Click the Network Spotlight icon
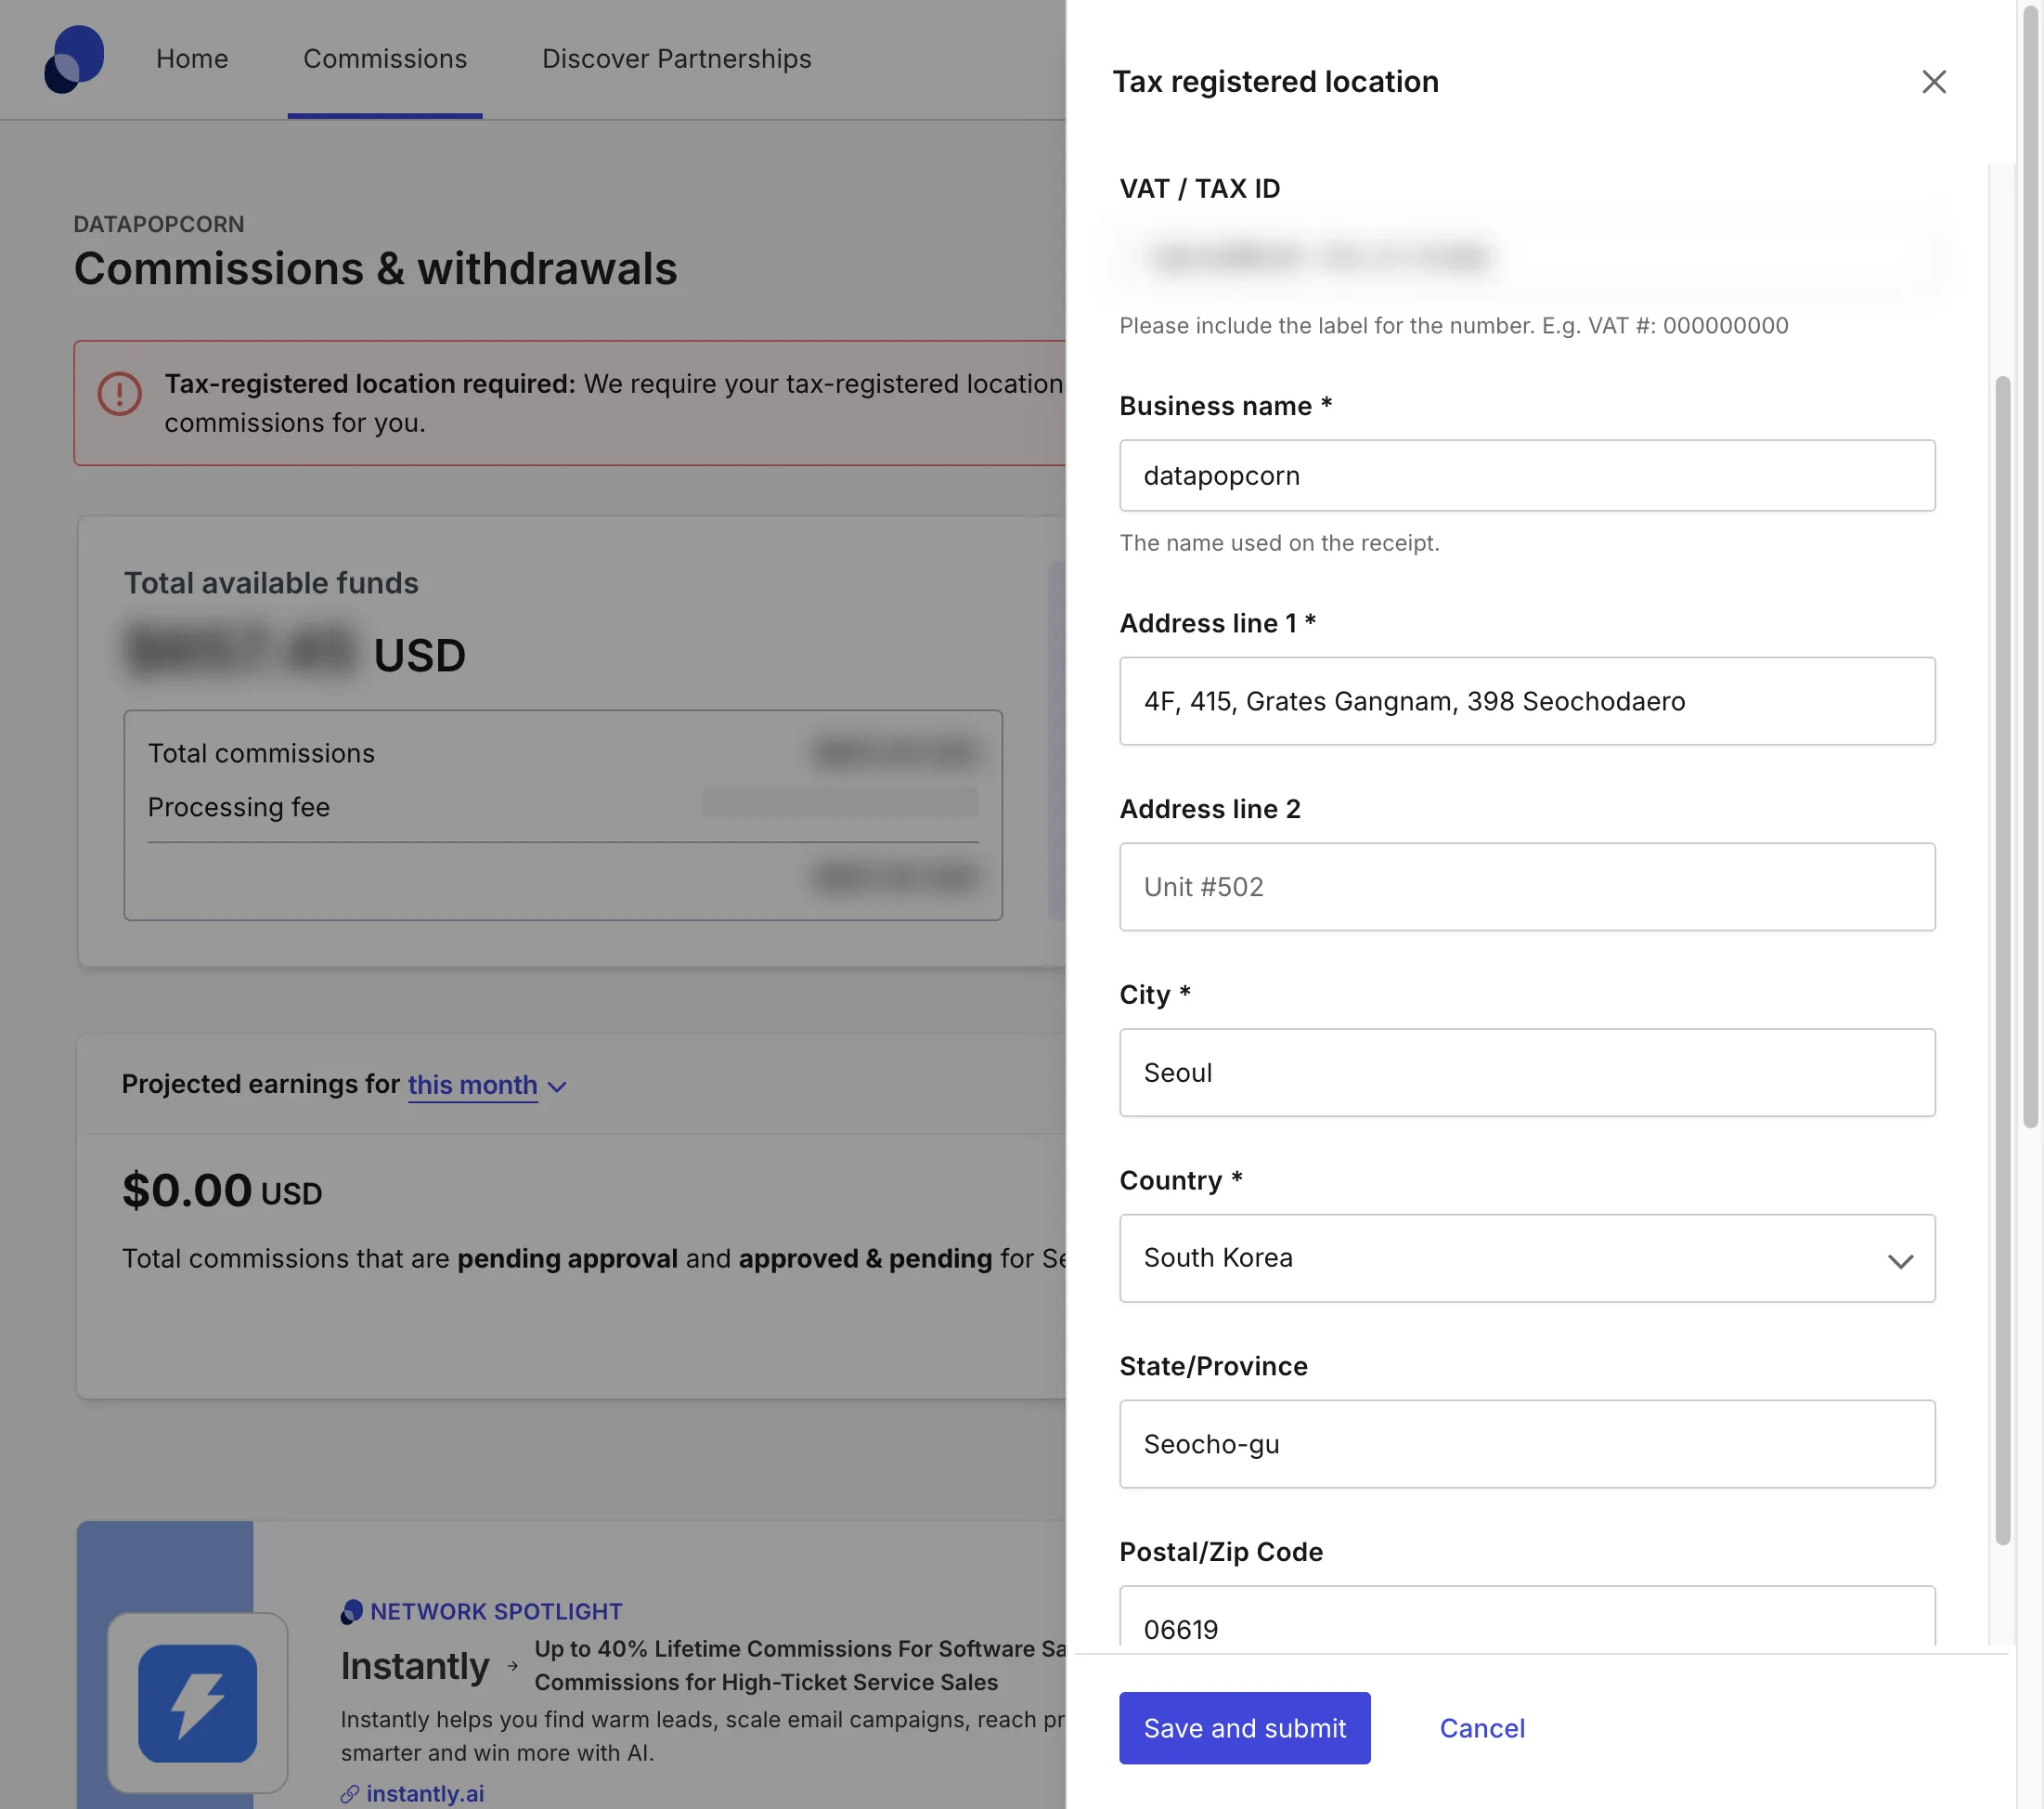The image size is (2044, 1809). coord(351,1611)
